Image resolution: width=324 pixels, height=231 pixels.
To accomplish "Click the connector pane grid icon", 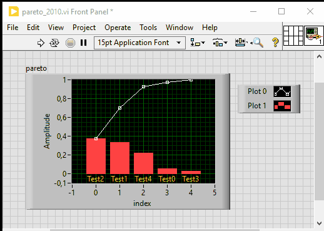I will tap(293, 36).
